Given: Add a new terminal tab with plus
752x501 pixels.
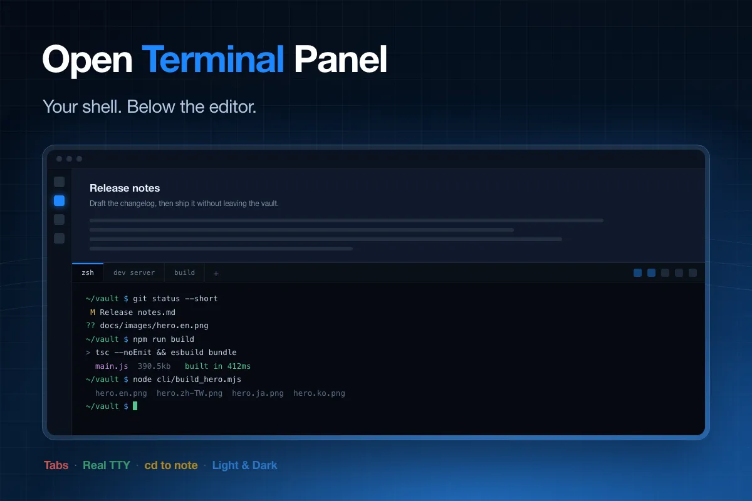Looking at the screenshot, I should tap(216, 274).
